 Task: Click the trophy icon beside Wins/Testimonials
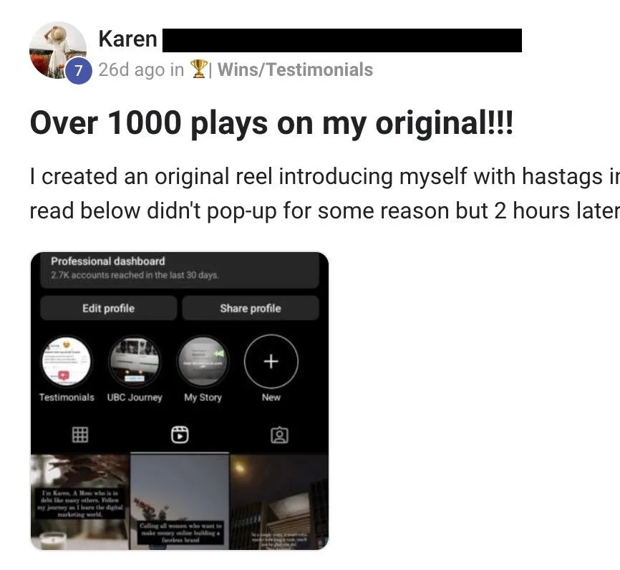198,69
